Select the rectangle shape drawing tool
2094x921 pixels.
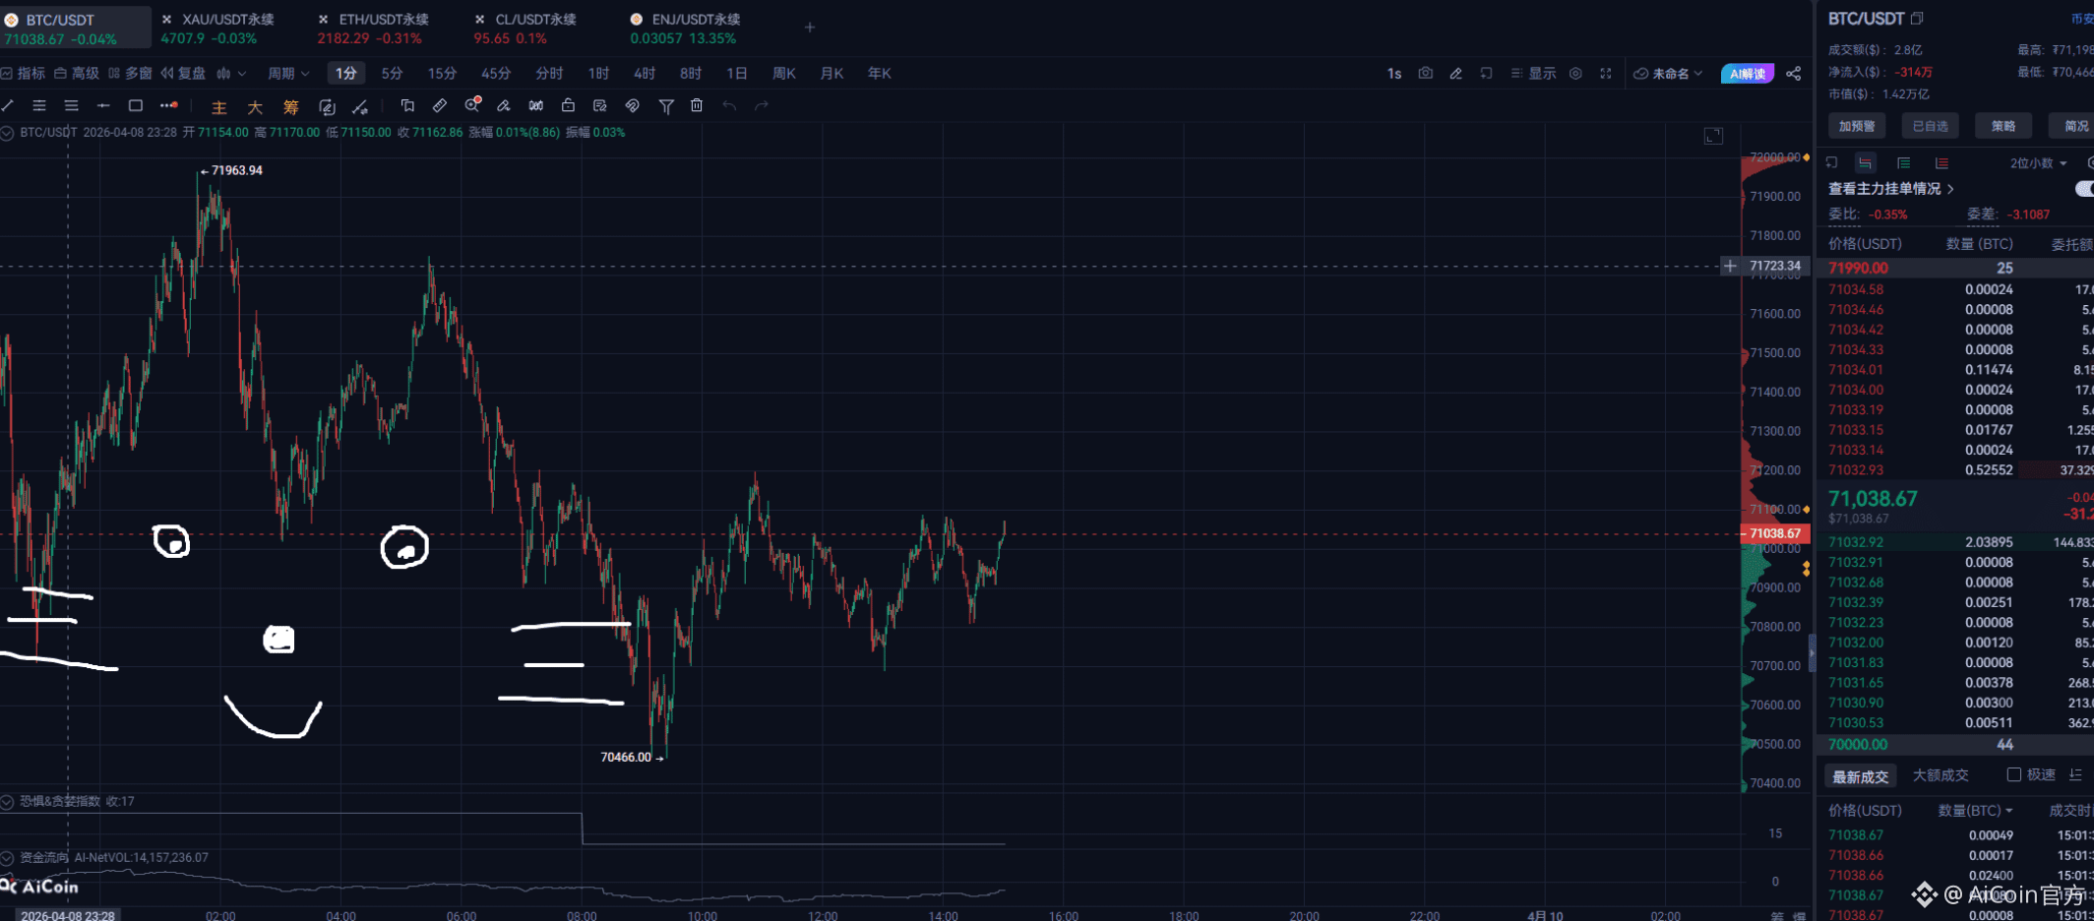136,105
